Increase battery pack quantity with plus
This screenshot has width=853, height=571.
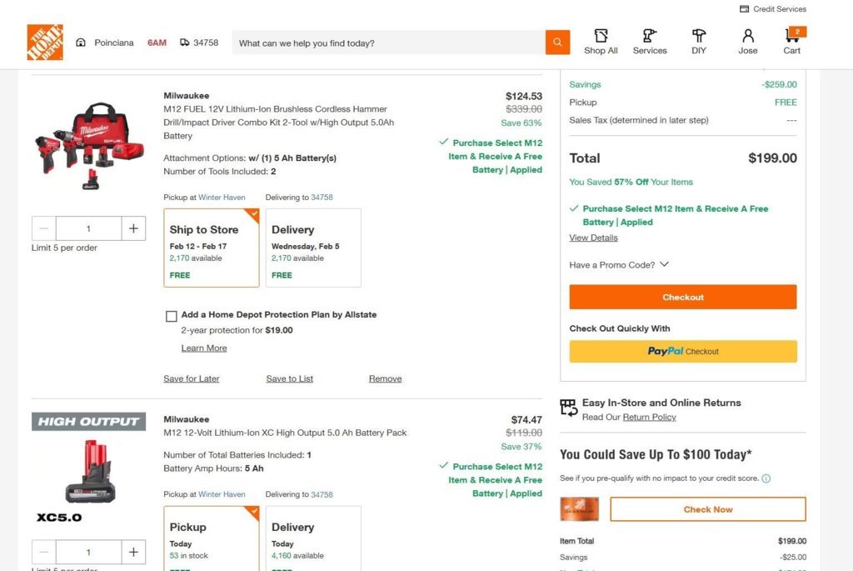[133, 553]
